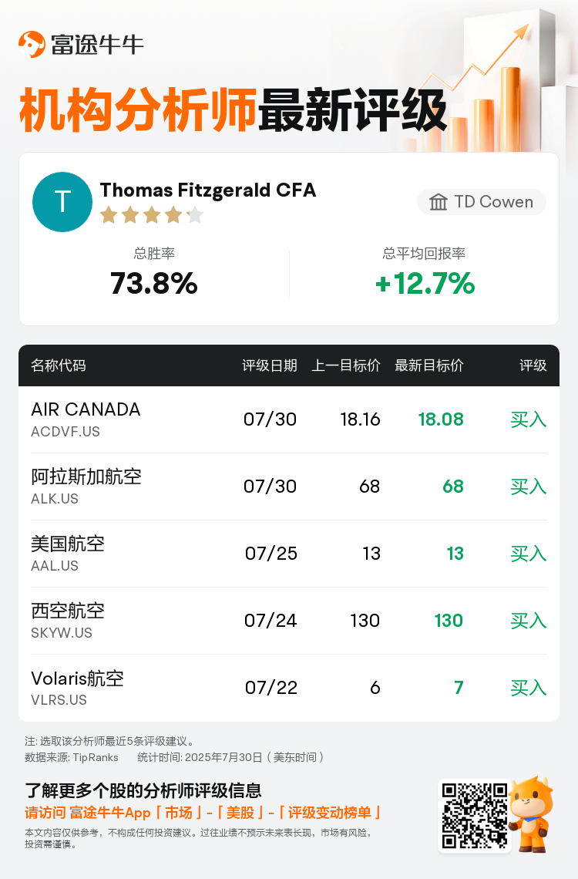Click the 评级日期 column header
Viewport: 578px width, 879px height.
pos(270,365)
